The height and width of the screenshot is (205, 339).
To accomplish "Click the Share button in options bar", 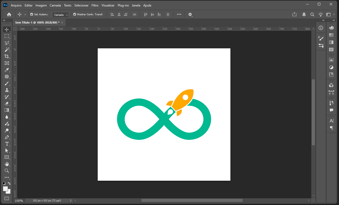I will tap(294, 14).
